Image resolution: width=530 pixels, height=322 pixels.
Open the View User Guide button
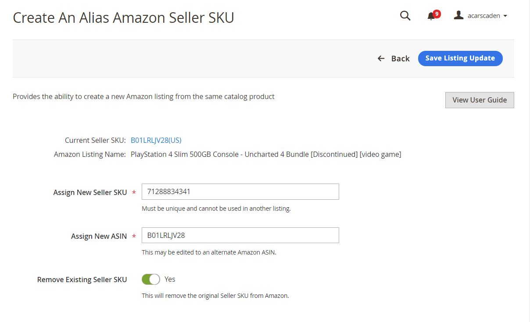click(480, 100)
